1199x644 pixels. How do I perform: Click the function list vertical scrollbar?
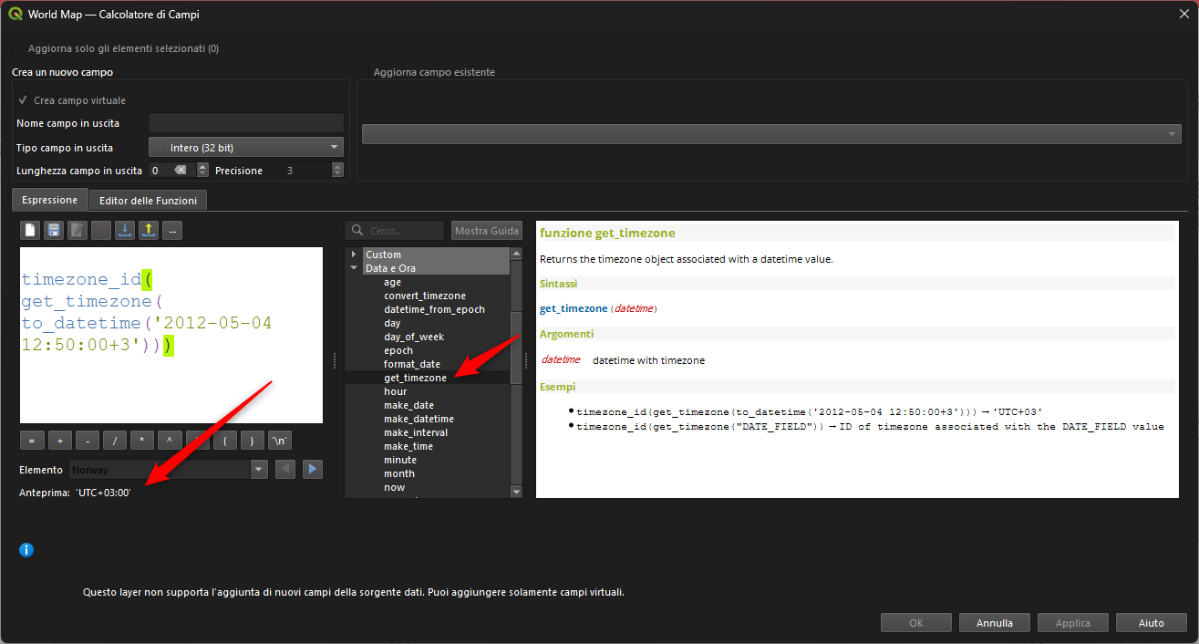516,347
